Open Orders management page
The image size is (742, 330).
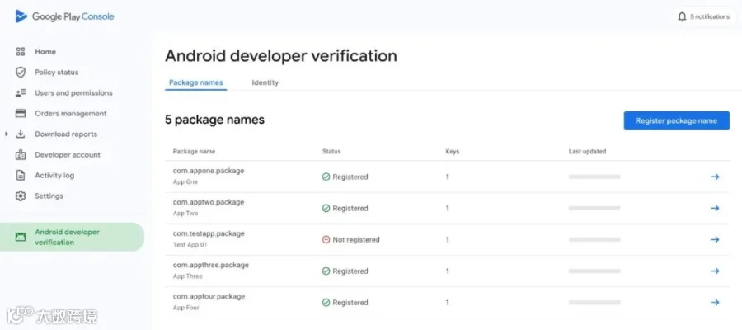[71, 114]
